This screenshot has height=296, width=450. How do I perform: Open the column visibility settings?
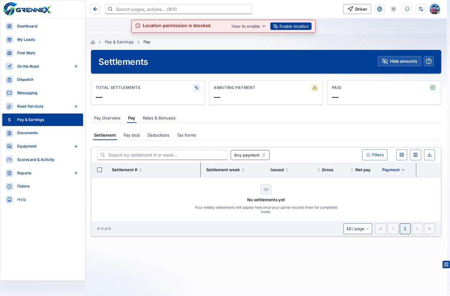coord(416,155)
